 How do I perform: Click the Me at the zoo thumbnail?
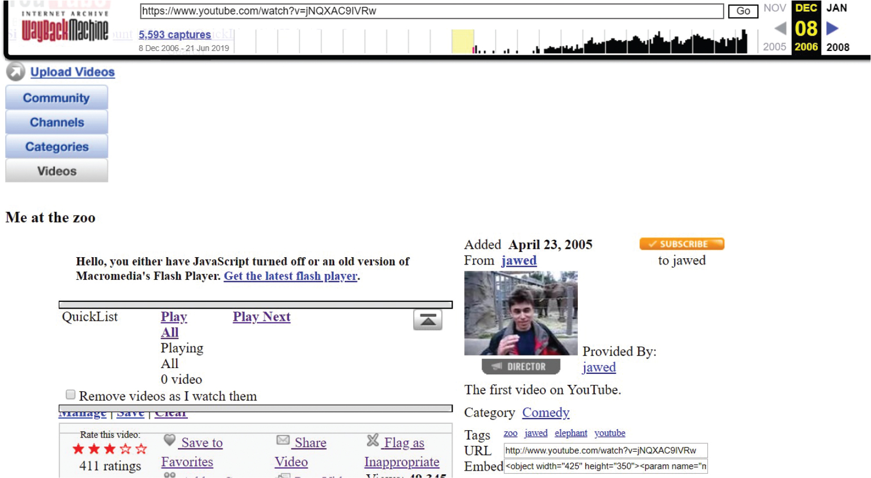(521, 313)
